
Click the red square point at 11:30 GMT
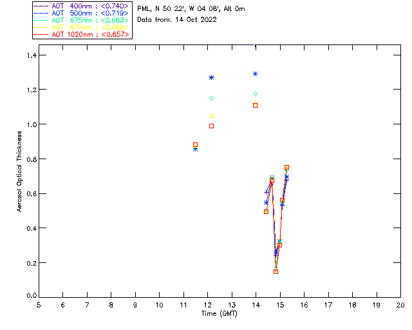point(195,145)
